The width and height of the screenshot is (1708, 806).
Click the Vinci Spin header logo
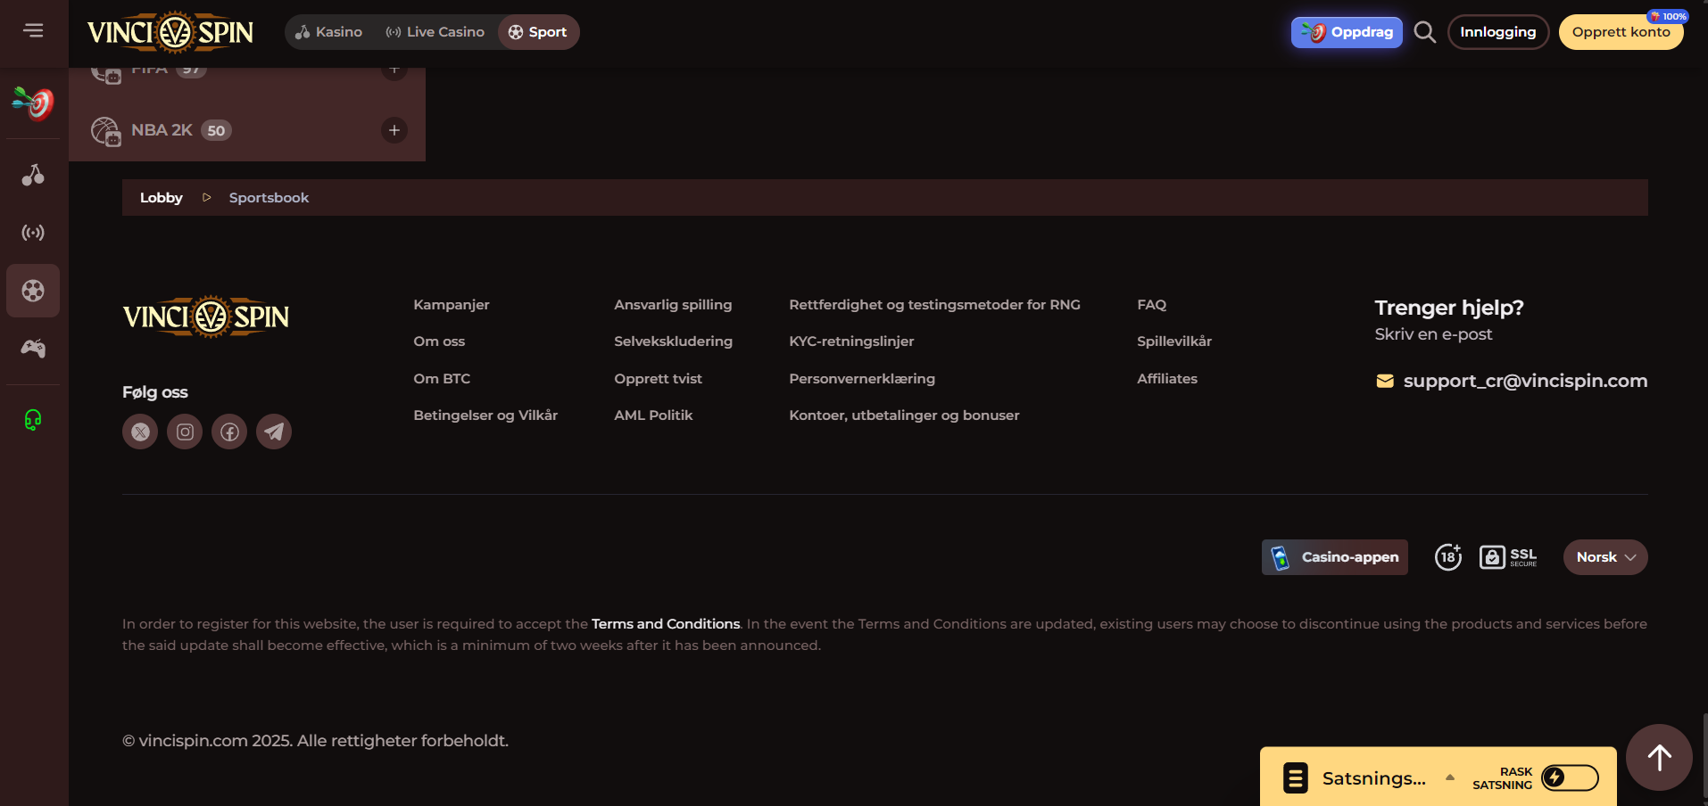click(x=170, y=32)
